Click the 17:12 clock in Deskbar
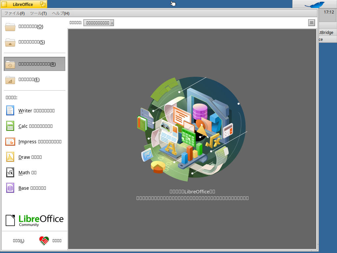 pyautogui.click(x=329, y=12)
